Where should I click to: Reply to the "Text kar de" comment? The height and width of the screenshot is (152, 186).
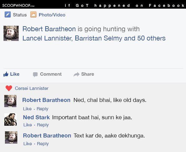(43, 144)
